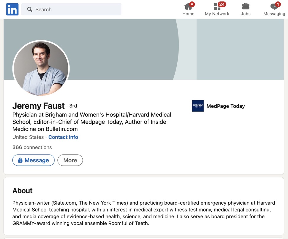Click the MedPage Today company logo
This screenshot has width=288, height=239.
click(198, 106)
